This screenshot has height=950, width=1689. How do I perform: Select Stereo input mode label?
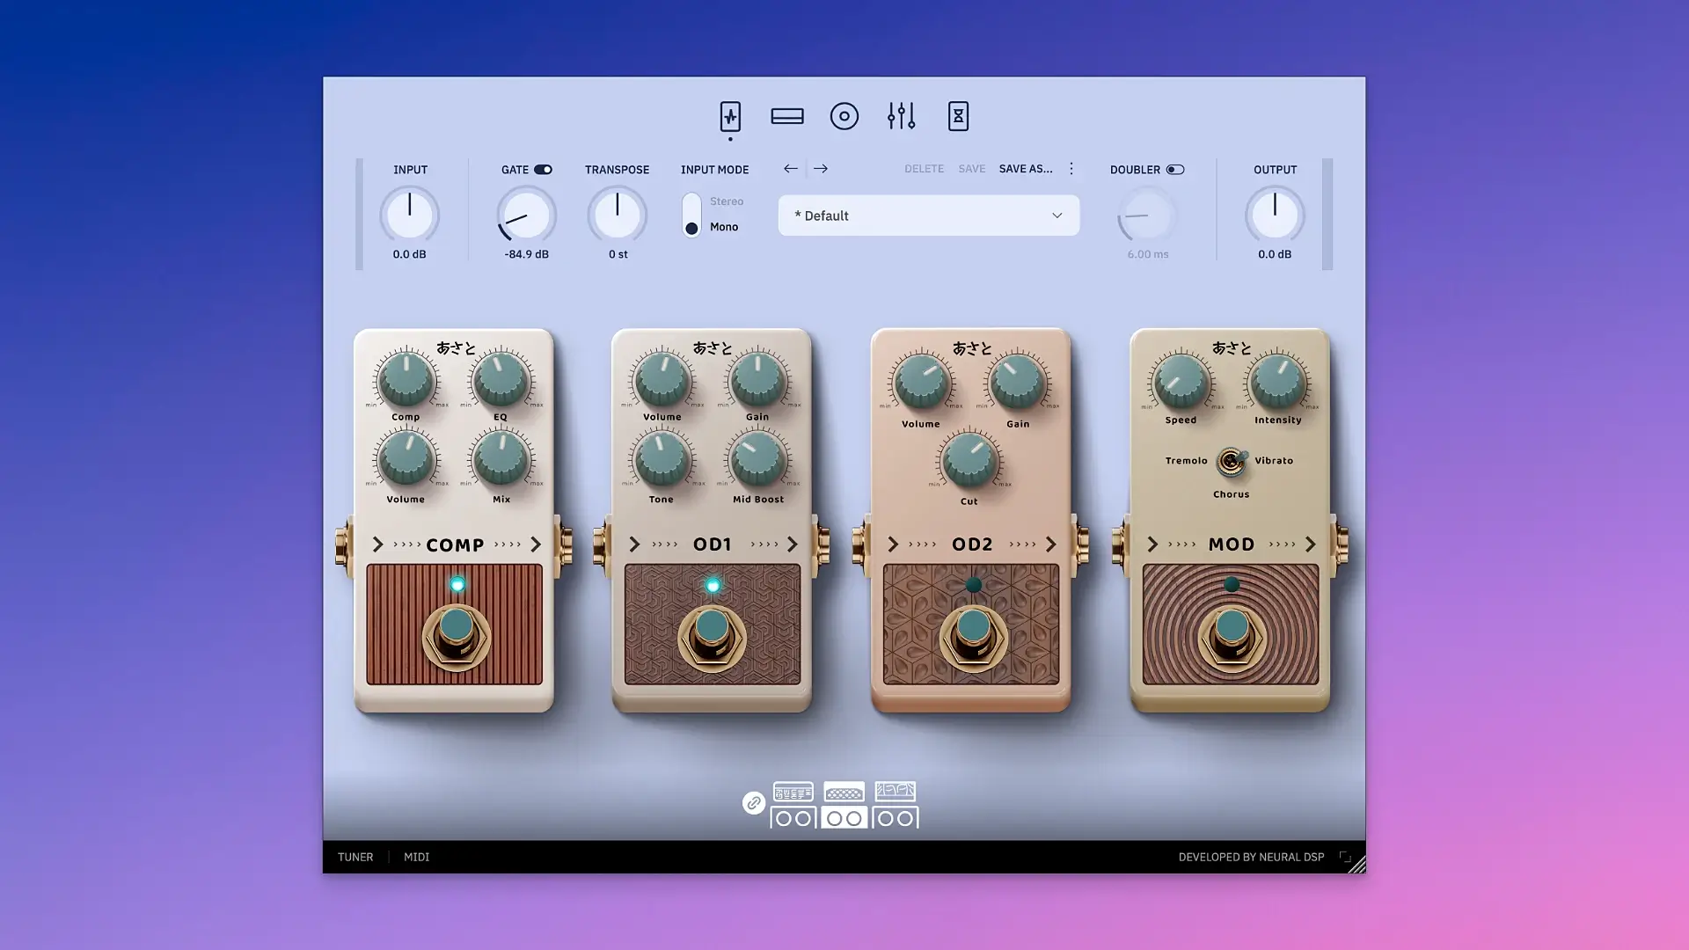click(727, 201)
